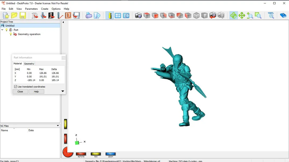The height and width of the screenshot is (162, 289).
Task: Close Part Information using its title-bar X
Action: [63, 58]
